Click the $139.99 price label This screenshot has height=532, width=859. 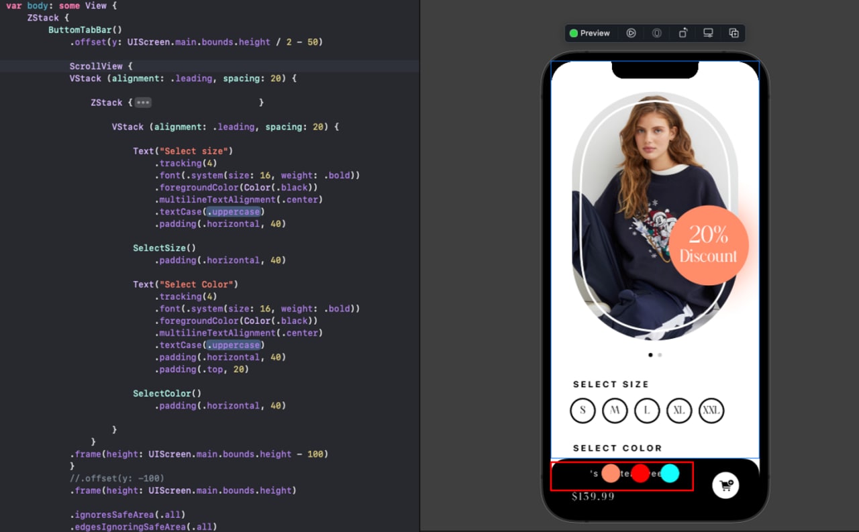(593, 496)
